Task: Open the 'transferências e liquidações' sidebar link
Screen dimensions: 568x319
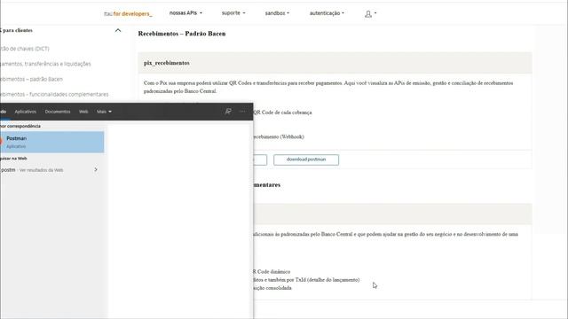Action: tap(45, 64)
